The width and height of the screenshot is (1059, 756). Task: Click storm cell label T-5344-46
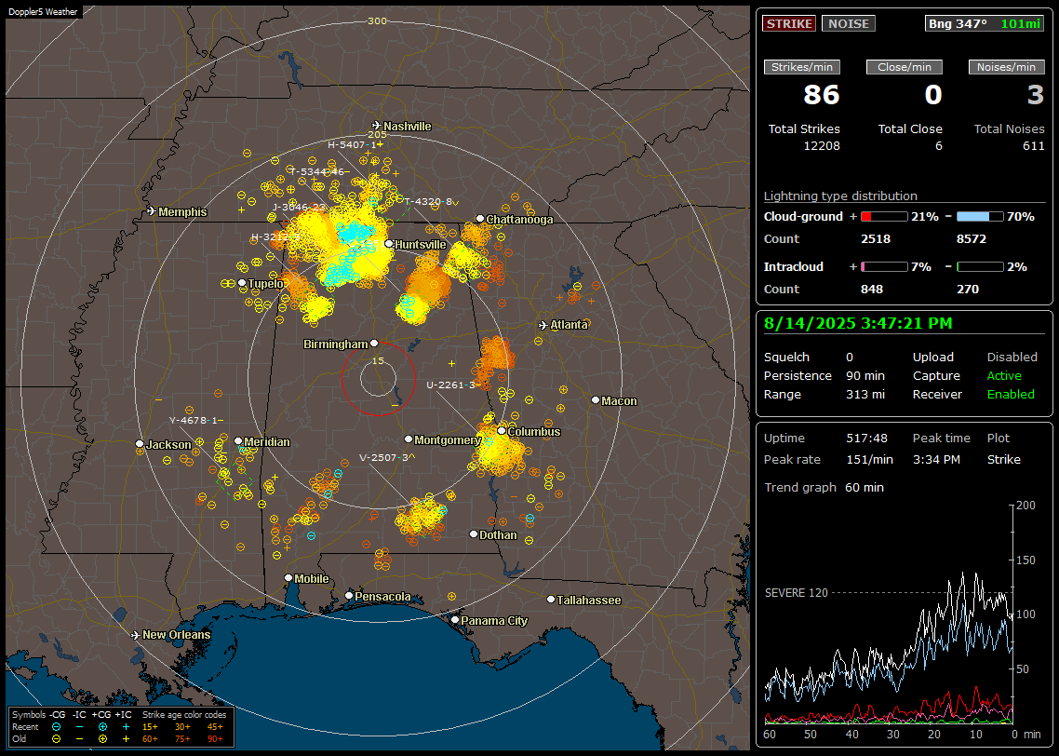click(x=317, y=171)
